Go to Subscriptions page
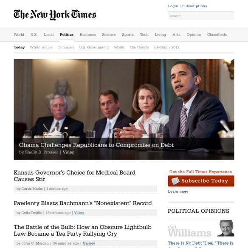 point(194,6)
